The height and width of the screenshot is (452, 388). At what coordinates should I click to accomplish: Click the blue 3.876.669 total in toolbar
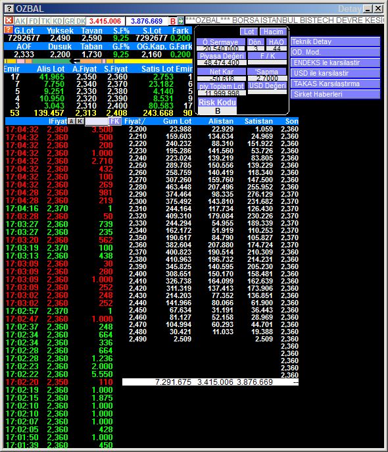pos(147,21)
